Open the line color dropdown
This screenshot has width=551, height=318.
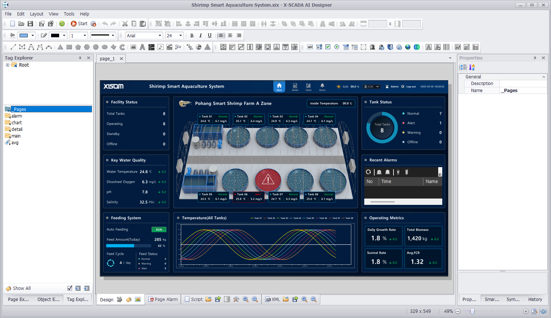[x=64, y=35]
